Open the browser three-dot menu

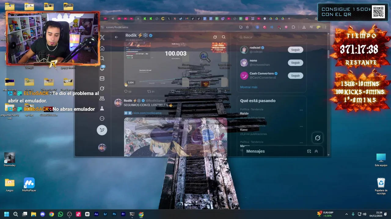pos(326,27)
